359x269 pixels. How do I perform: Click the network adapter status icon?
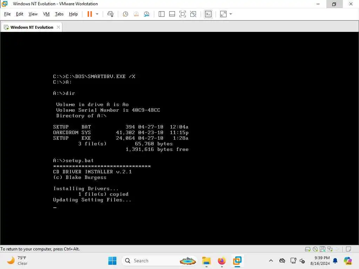pyautogui.click(x=330, y=249)
